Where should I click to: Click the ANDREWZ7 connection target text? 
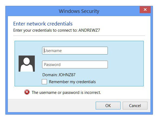click(x=89, y=30)
